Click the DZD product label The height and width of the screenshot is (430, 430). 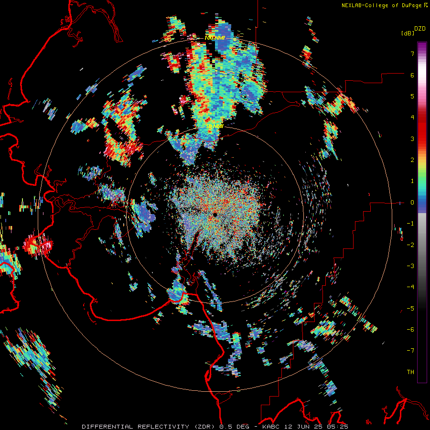pos(420,29)
